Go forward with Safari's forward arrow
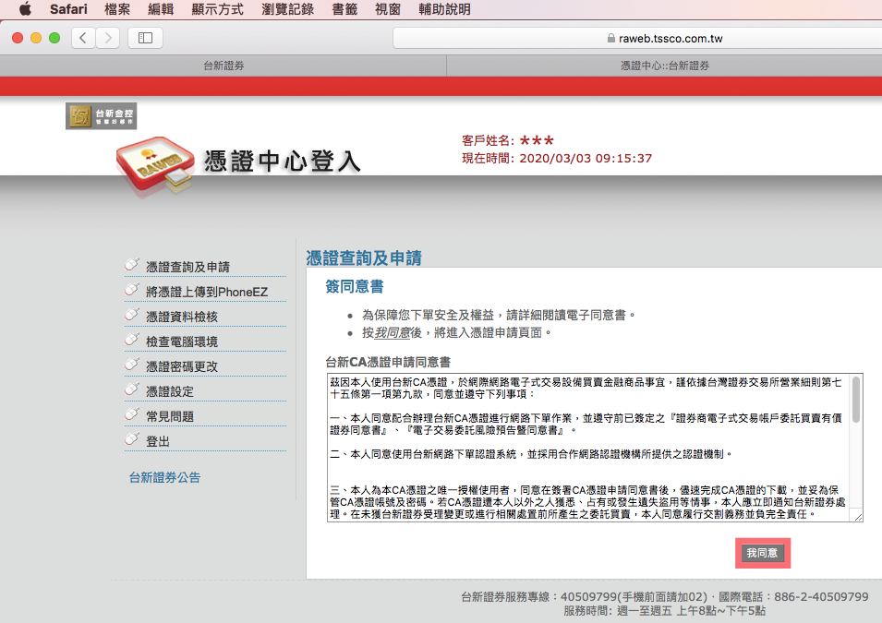The width and height of the screenshot is (882, 623). 107,38
